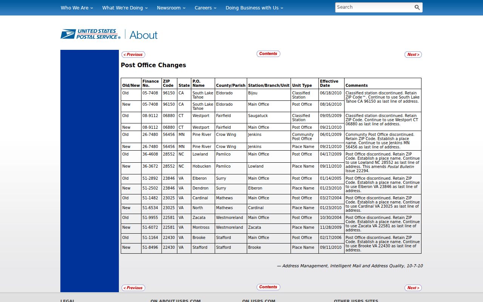Click the search magnifier icon
The image size is (483, 302).
[x=417, y=8]
